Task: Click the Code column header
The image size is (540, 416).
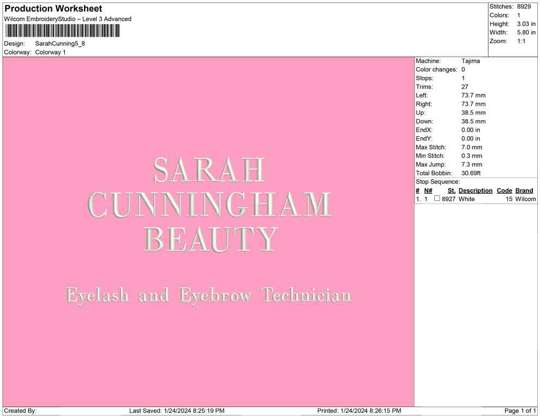Action: (504, 191)
